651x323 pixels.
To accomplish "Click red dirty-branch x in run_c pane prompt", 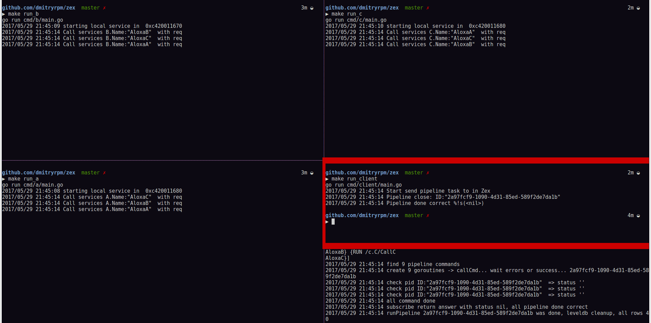I will (428, 8).
